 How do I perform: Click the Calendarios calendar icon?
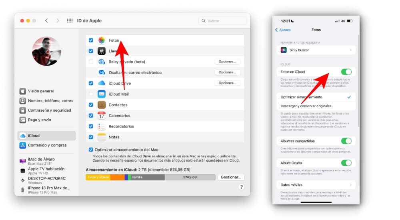pos(102,115)
